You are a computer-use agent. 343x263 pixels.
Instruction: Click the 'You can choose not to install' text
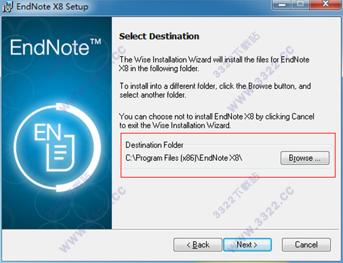pyautogui.click(x=217, y=121)
